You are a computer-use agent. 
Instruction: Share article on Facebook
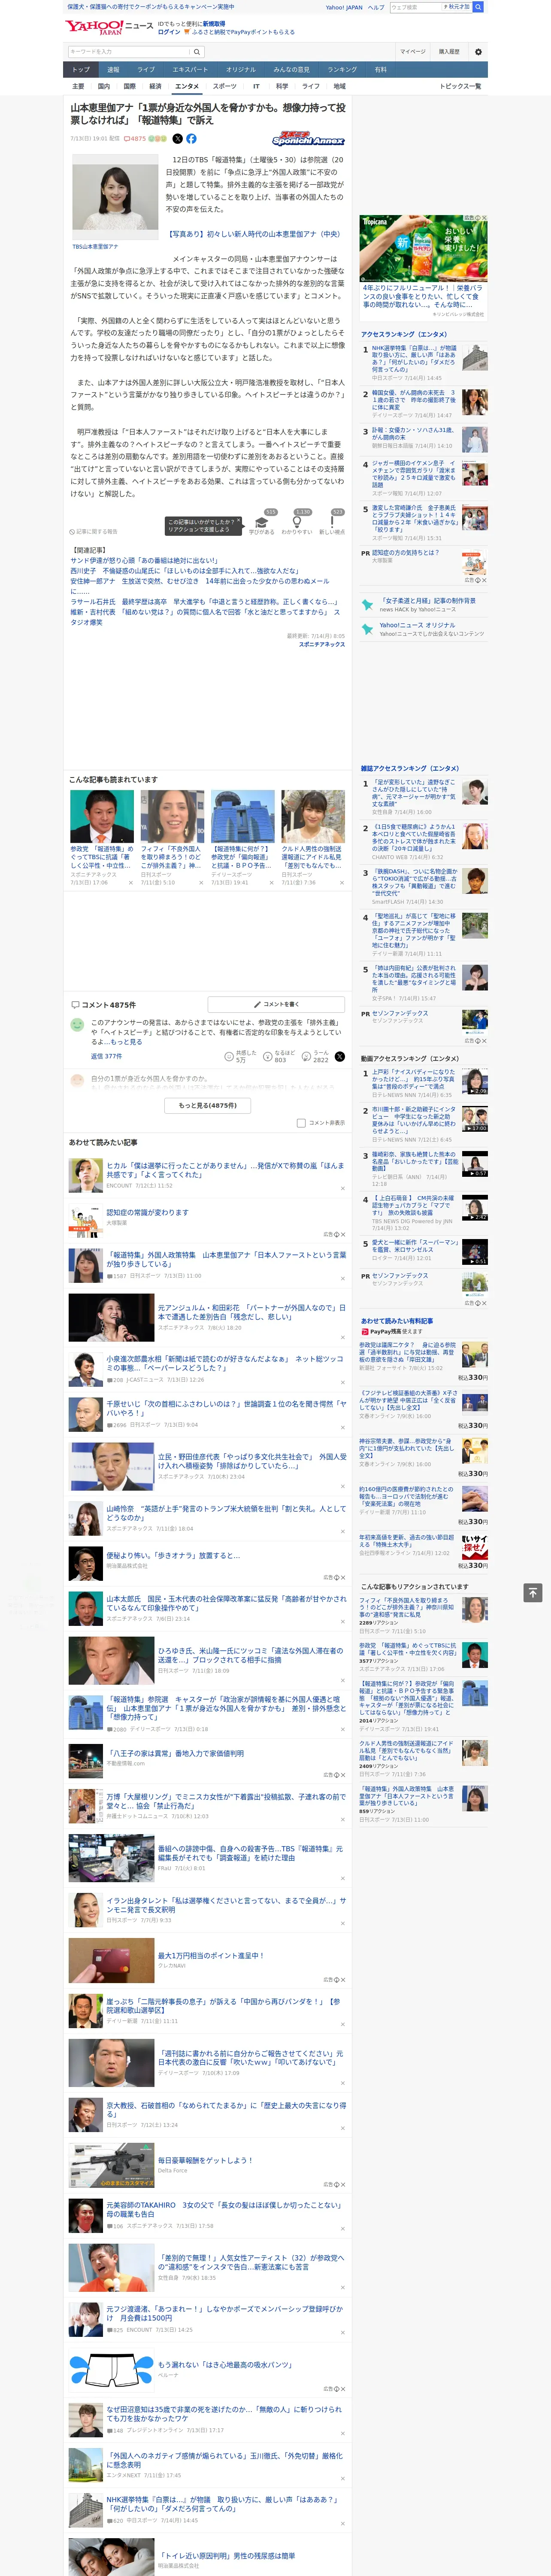click(191, 139)
